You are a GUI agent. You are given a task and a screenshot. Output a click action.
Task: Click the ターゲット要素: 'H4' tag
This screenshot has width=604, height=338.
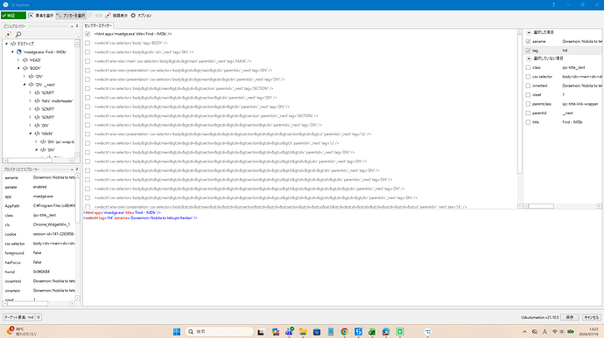click(x=19, y=317)
